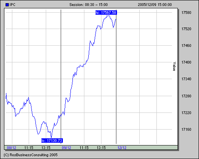199x159 pixels.
Task: Click the 09/12 date label
Action: click(x=66, y=147)
